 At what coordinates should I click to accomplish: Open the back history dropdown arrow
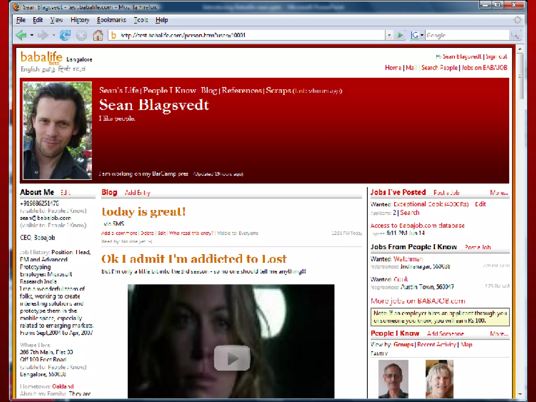32,35
